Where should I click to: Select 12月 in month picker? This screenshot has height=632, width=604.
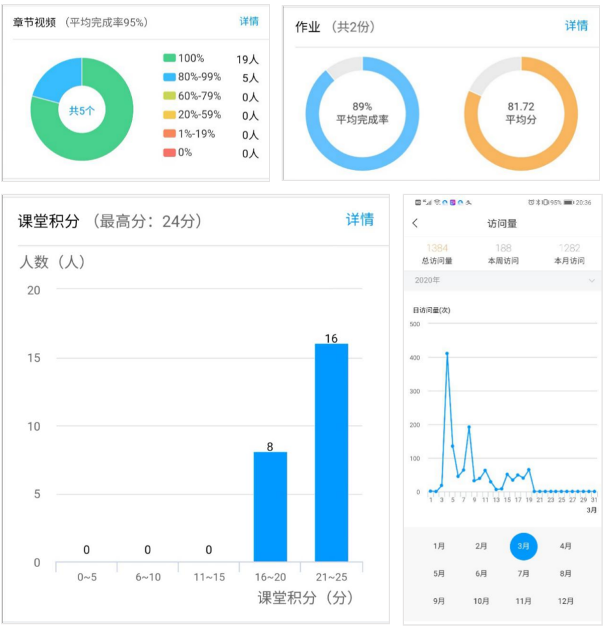565,601
